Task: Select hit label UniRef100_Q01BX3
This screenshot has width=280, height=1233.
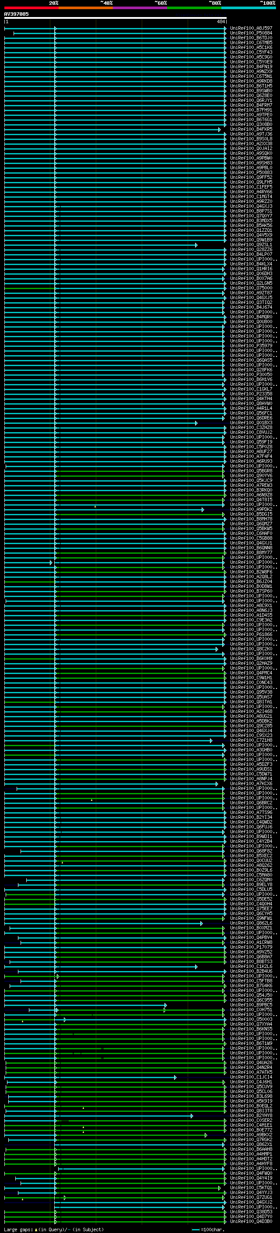Action: click(x=251, y=423)
